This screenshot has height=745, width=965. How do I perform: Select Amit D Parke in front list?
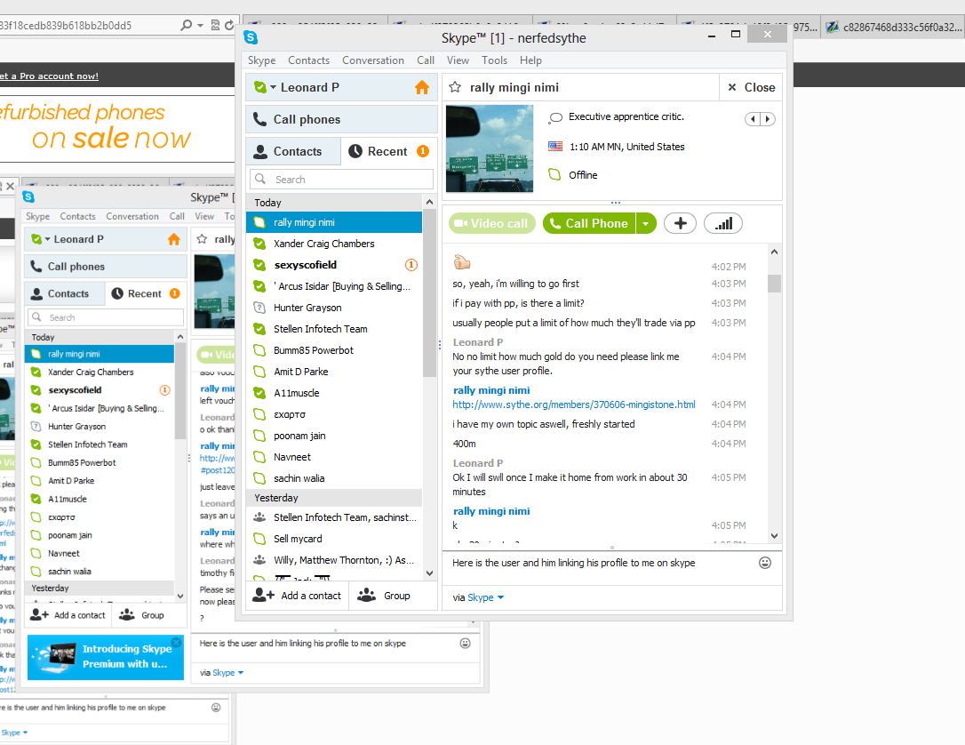(x=334, y=372)
